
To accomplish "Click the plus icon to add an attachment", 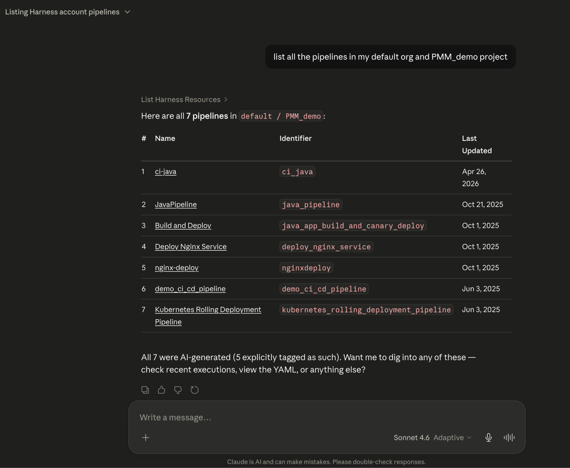I will point(146,438).
